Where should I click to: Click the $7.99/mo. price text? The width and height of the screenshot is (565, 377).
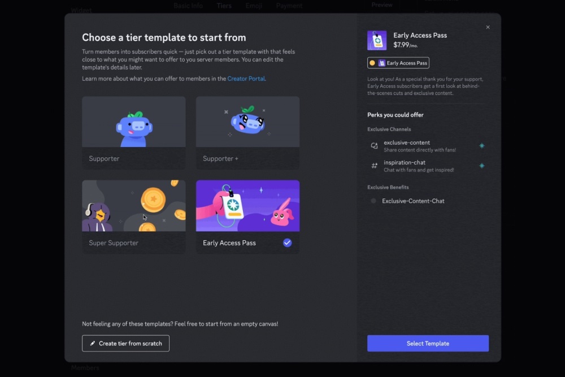[405, 45]
